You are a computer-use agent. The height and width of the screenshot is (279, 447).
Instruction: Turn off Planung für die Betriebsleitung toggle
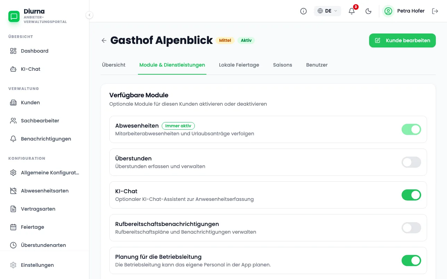(x=411, y=261)
